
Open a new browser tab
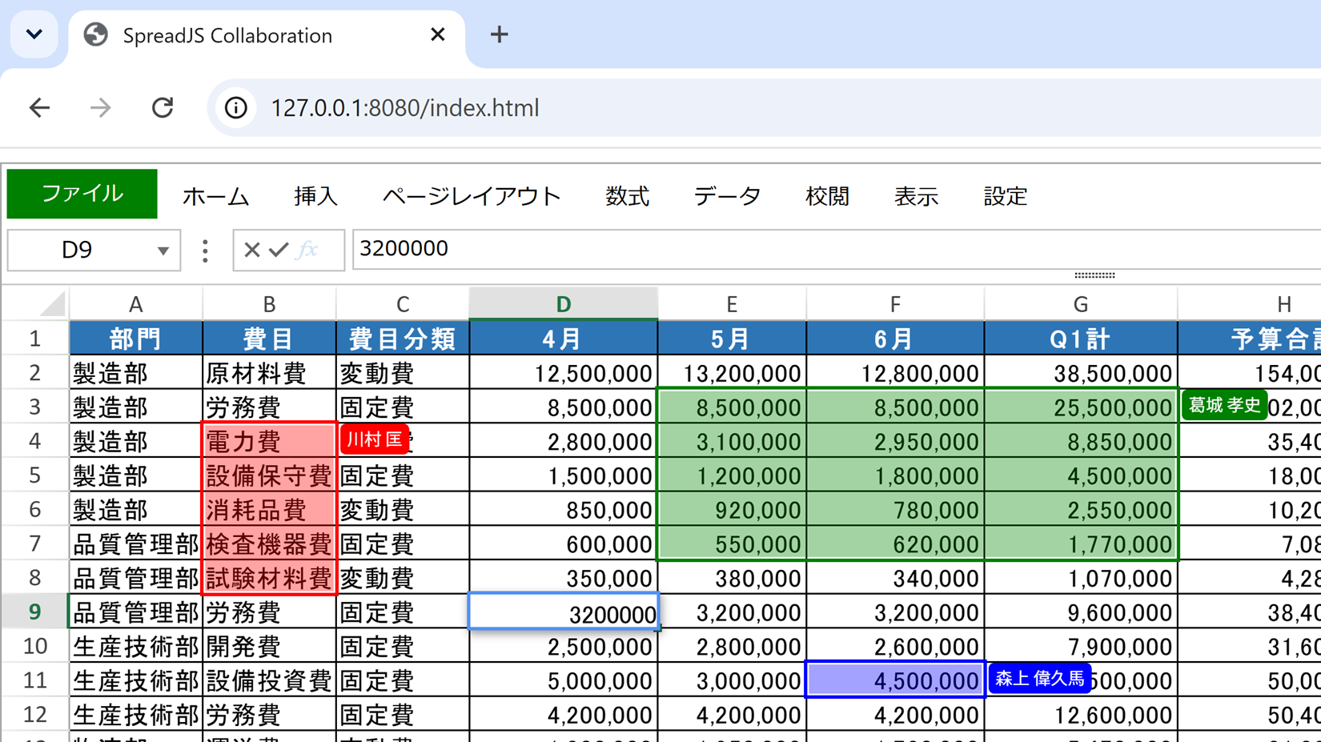tap(499, 34)
